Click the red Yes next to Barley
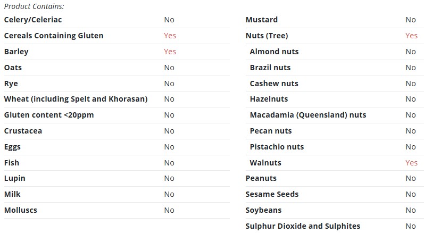This screenshot has height=233, width=424. (x=170, y=52)
